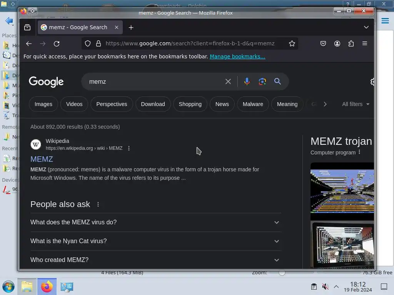Image resolution: width=394 pixels, height=295 pixels.
Task: Open the window menu icon in Firefox title bar
Action: point(33,11)
